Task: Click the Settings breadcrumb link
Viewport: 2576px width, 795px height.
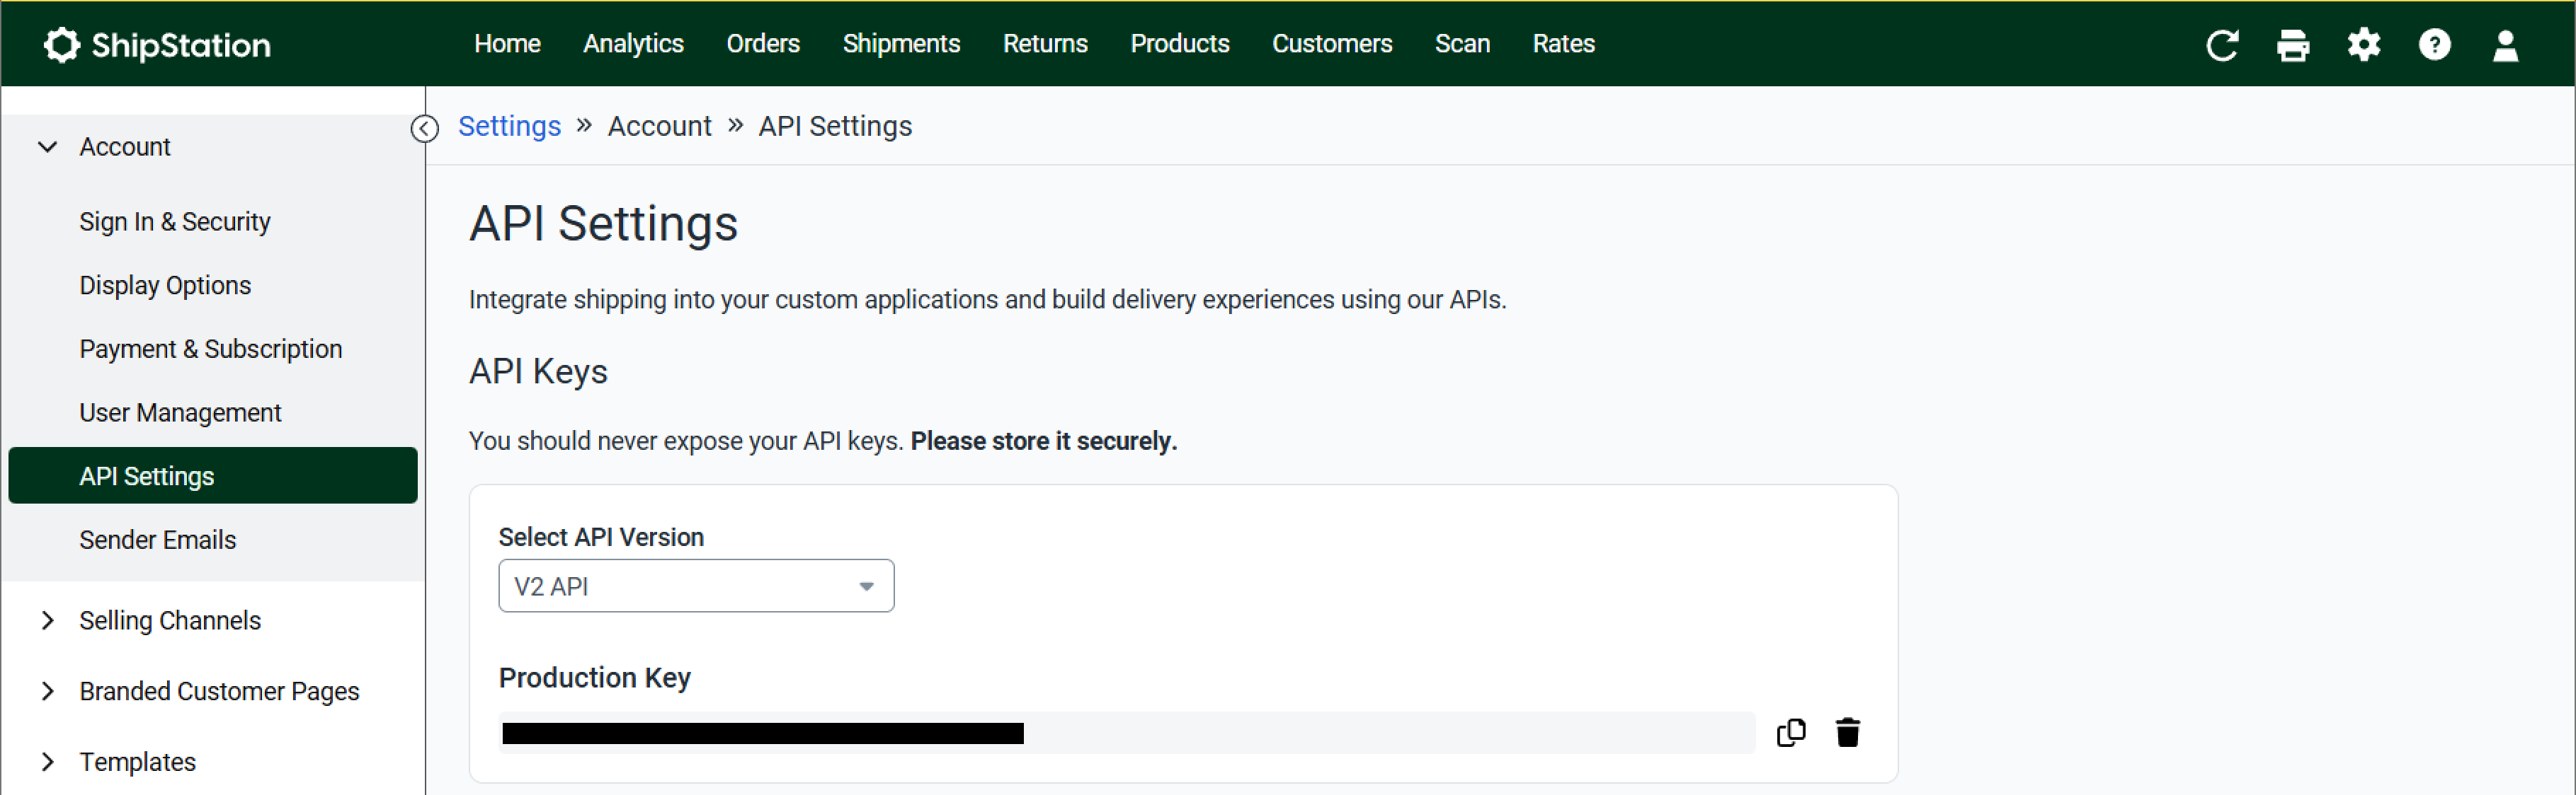Action: (x=509, y=127)
